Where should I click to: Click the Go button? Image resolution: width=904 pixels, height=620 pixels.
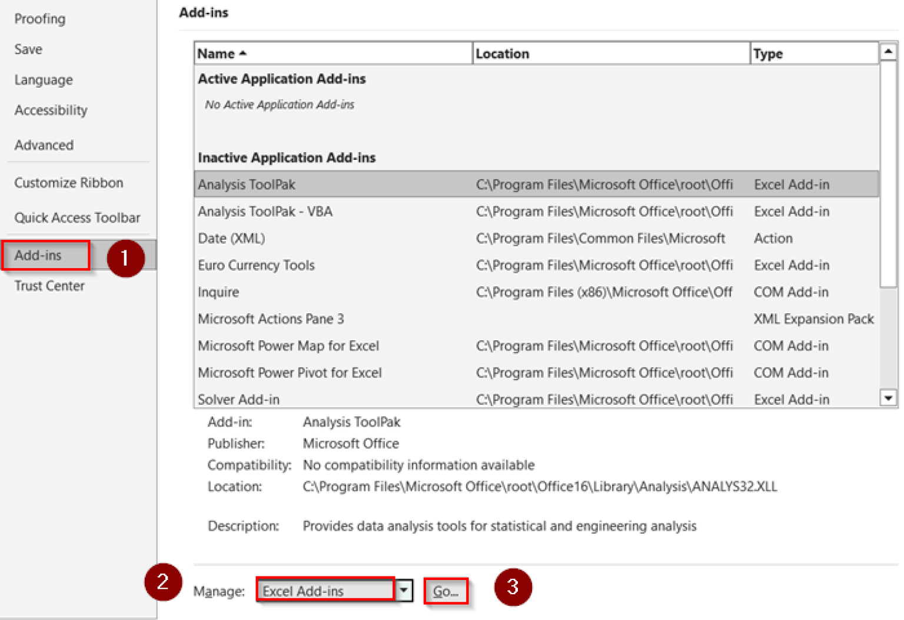click(x=446, y=591)
